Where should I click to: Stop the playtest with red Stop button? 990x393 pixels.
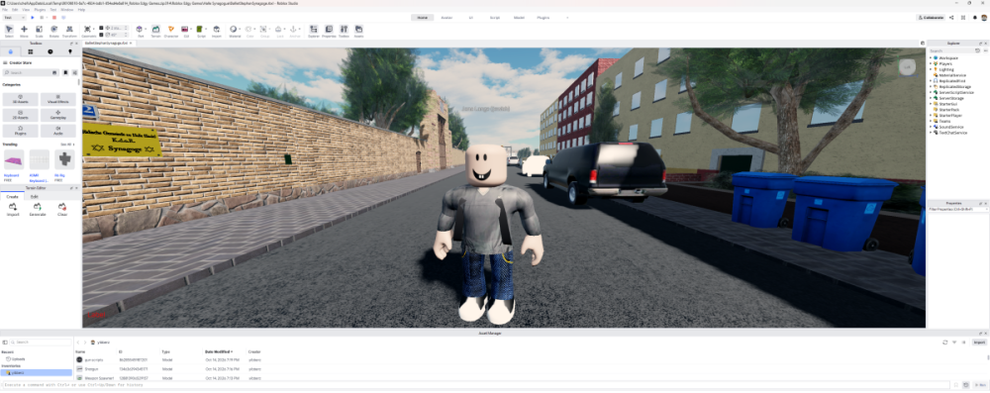(x=53, y=18)
